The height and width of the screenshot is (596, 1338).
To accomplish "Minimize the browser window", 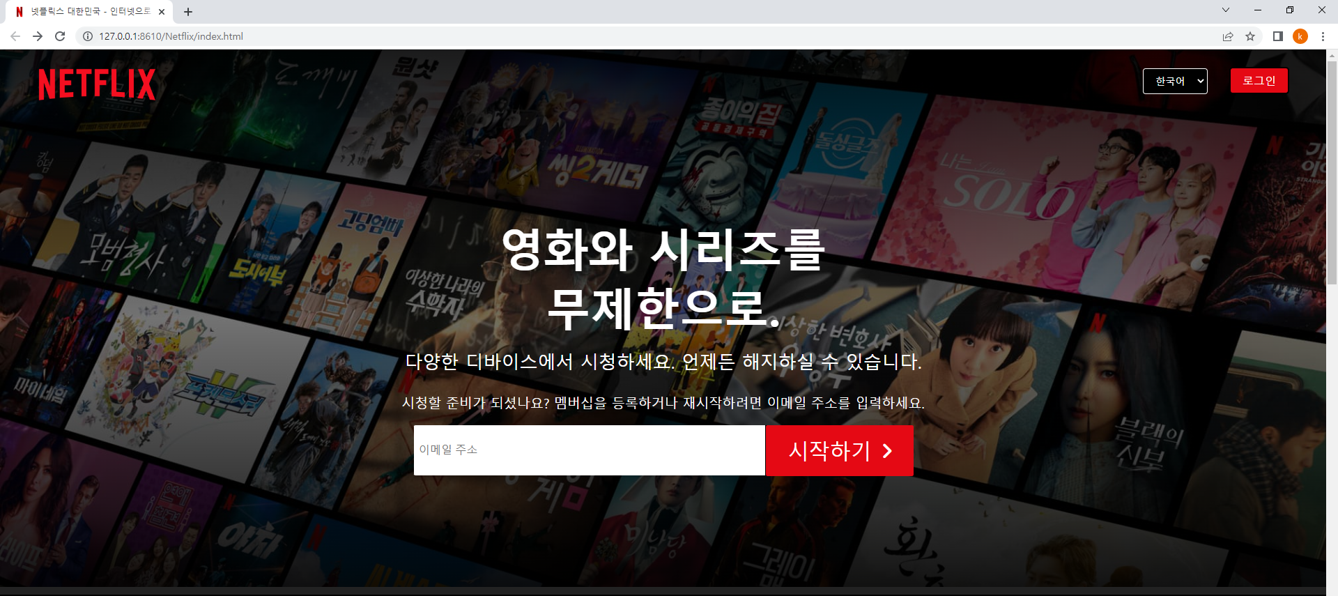I will 1258,10.
